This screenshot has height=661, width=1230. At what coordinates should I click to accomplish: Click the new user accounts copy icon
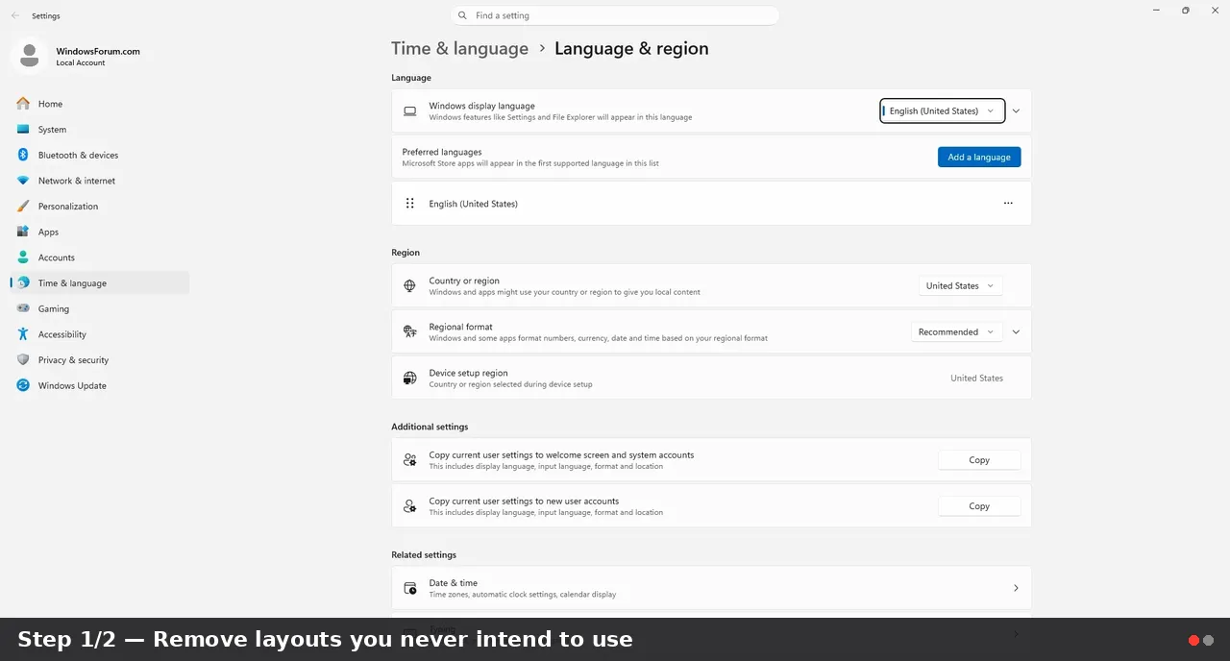pyautogui.click(x=410, y=506)
